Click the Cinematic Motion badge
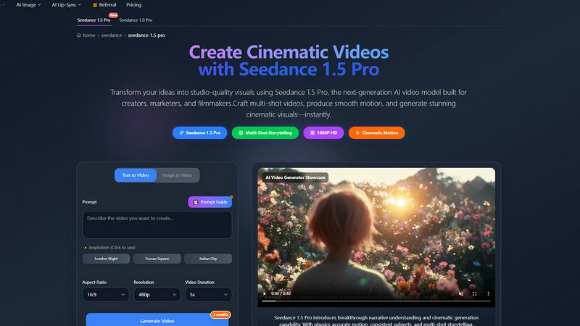The image size is (580, 326). point(376,133)
